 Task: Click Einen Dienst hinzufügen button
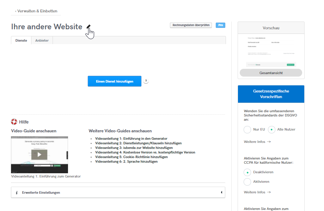click(x=115, y=81)
